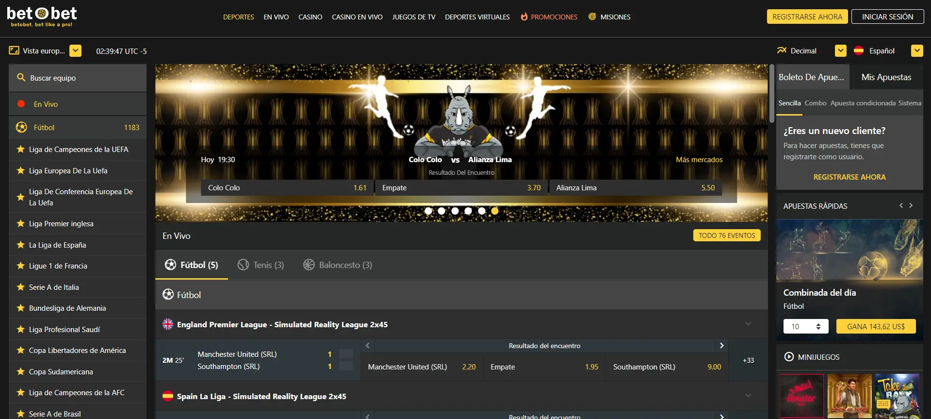Open the Español language dropdown arrow
The width and height of the screenshot is (931, 419).
click(917, 50)
